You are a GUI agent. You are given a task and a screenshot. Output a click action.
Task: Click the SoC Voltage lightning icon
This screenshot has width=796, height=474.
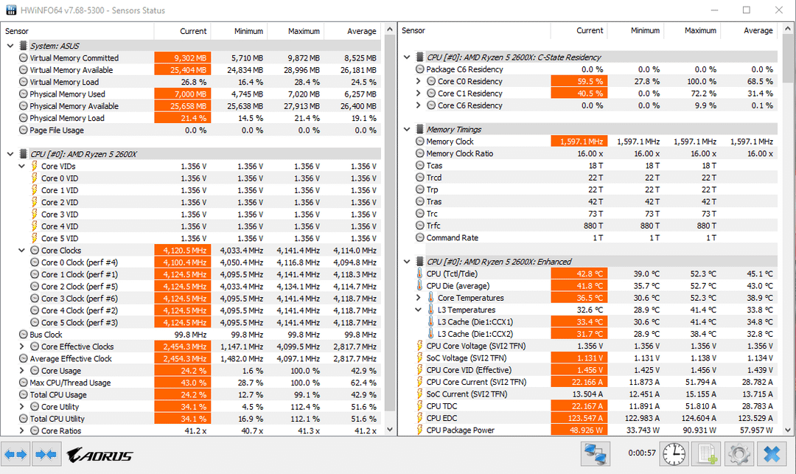click(x=420, y=358)
